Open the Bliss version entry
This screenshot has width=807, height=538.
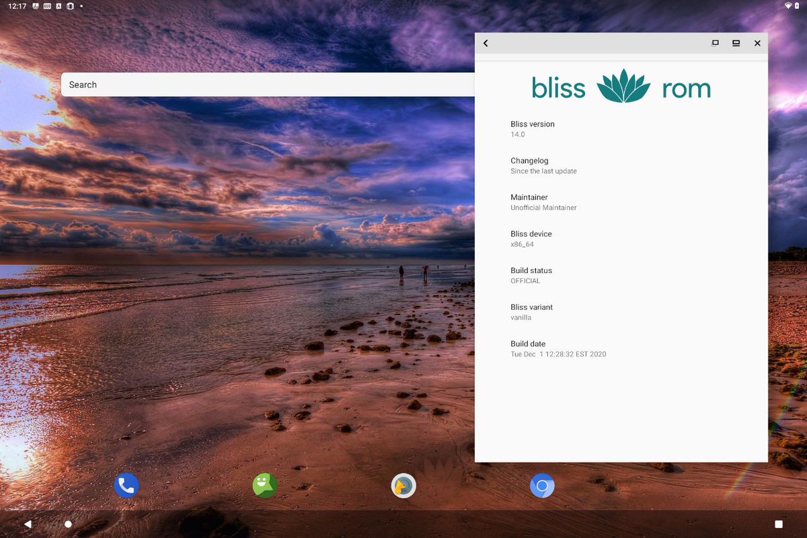(x=621, y=129)
